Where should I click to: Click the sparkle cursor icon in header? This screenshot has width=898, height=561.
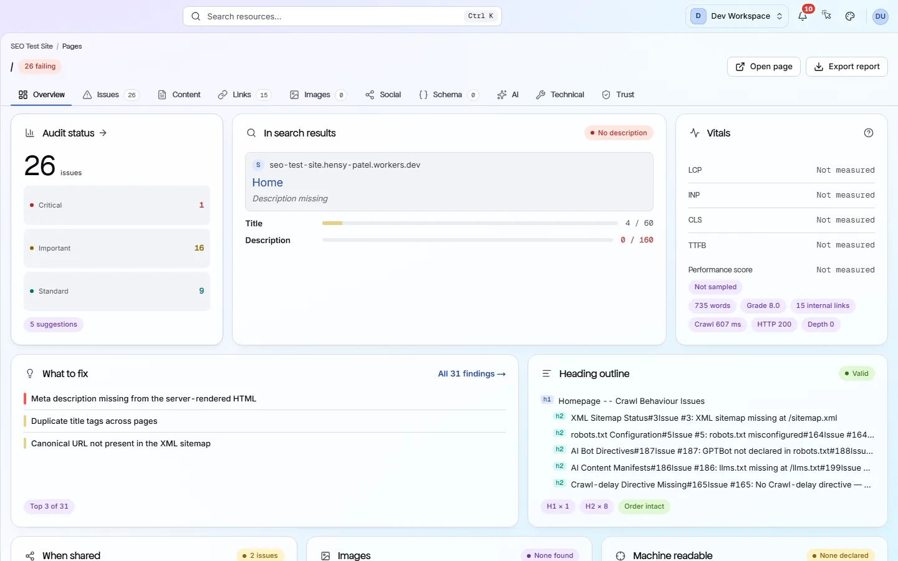pyautogui.click(x=826, y=16)
